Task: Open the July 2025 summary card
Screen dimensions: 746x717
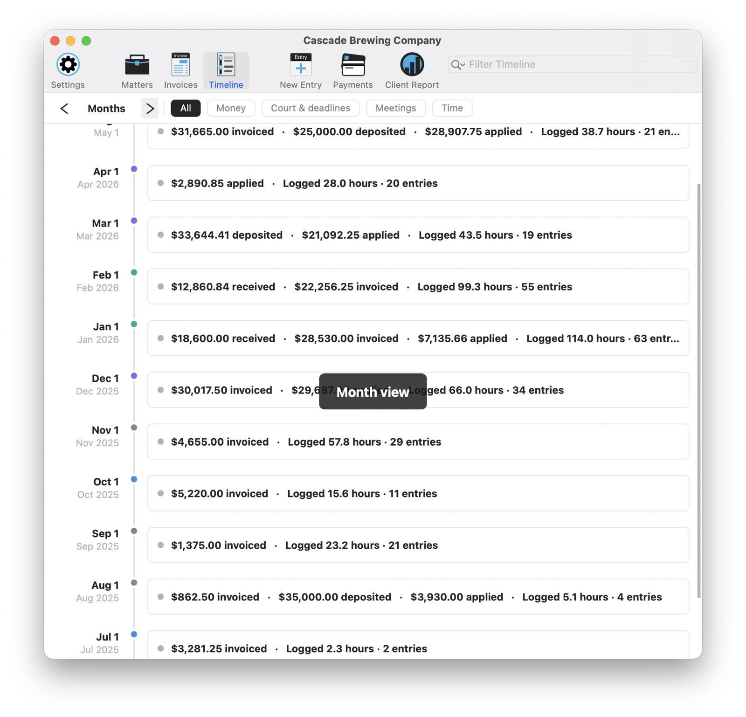Action: click(418, 645)
